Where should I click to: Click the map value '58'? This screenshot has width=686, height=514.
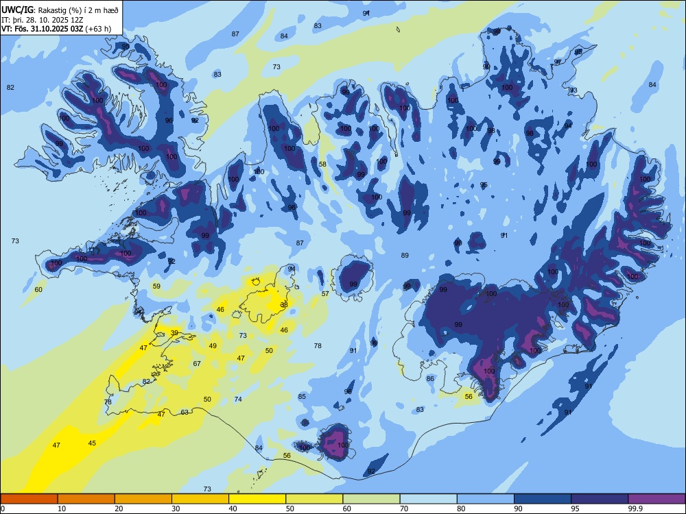322,164
